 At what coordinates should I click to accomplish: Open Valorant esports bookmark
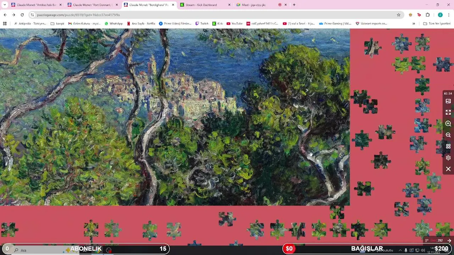[x=371, y=24]
